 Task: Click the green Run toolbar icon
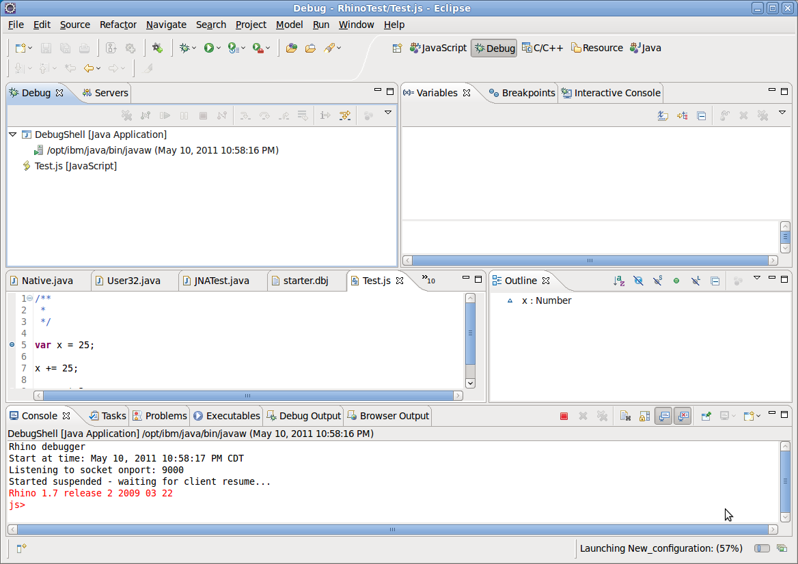tap(208, 48)
